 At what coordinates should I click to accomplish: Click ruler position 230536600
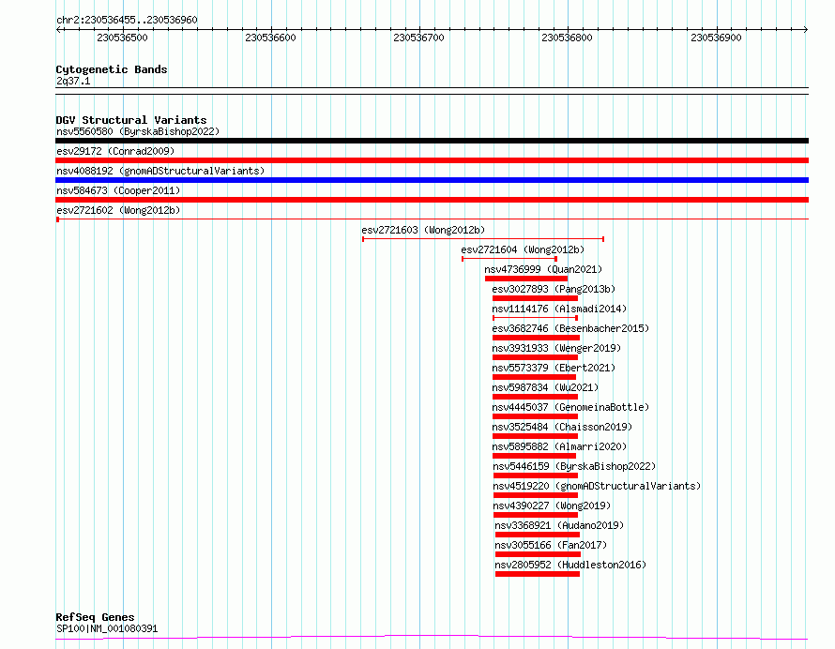pyautogui.click(x=270, y=38)
